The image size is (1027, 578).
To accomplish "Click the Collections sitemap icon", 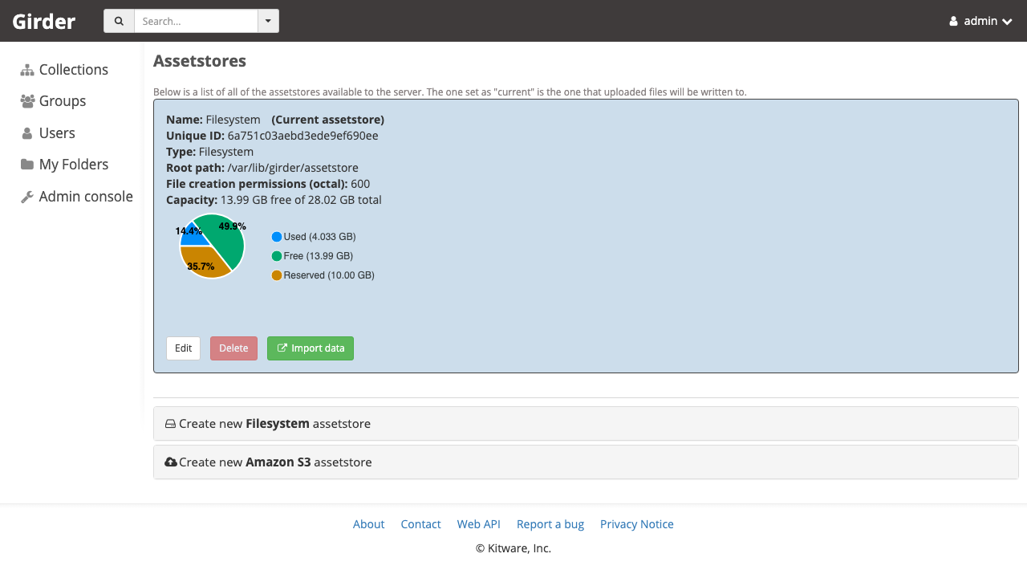I will point(27,70).
